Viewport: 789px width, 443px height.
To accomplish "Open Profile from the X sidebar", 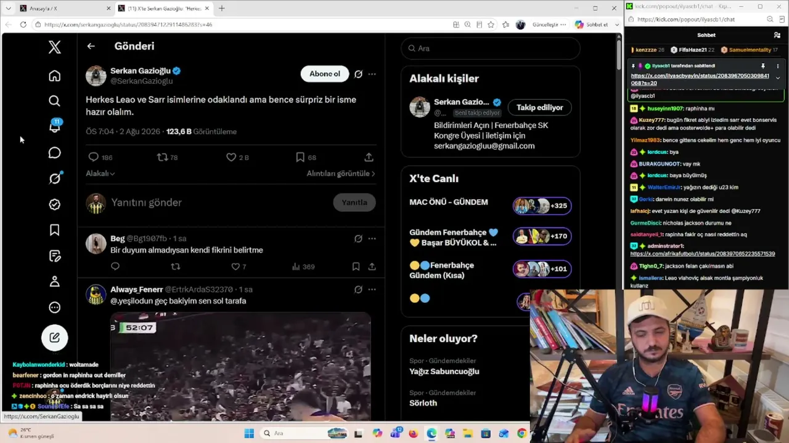I will (55, 282).
